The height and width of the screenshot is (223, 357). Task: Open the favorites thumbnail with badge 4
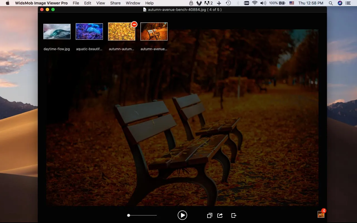(321, 214)
